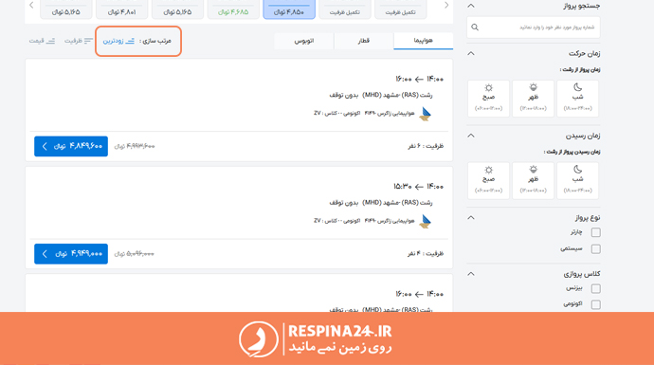Image resolution: width=654 pixels, height=365 pixels.
Task: Click the Zagros airline logo on 16:00 flight
Action: tap(425, 114)
